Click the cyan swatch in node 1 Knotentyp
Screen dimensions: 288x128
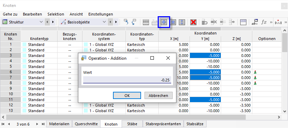pyautogui.click(x=25, y=45)
